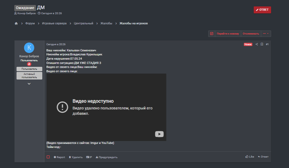Expand user info chevron under banners
This screenshot has width=289, height=168.
(x=29, y=84)
